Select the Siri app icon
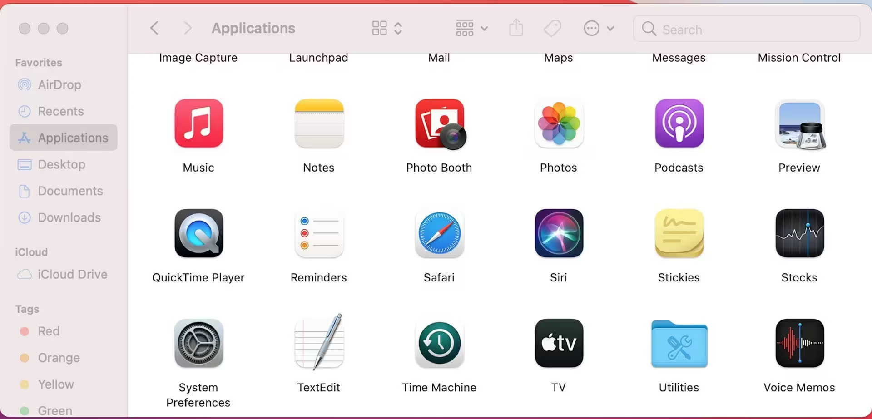Image resolution: width=872 pixels, height=419 pixels. pyautogui.click(x=559, y=233)
